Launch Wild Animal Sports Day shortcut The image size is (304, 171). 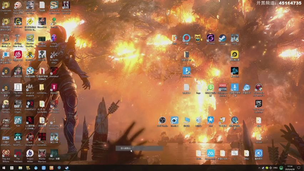click(x=54, y=123)
